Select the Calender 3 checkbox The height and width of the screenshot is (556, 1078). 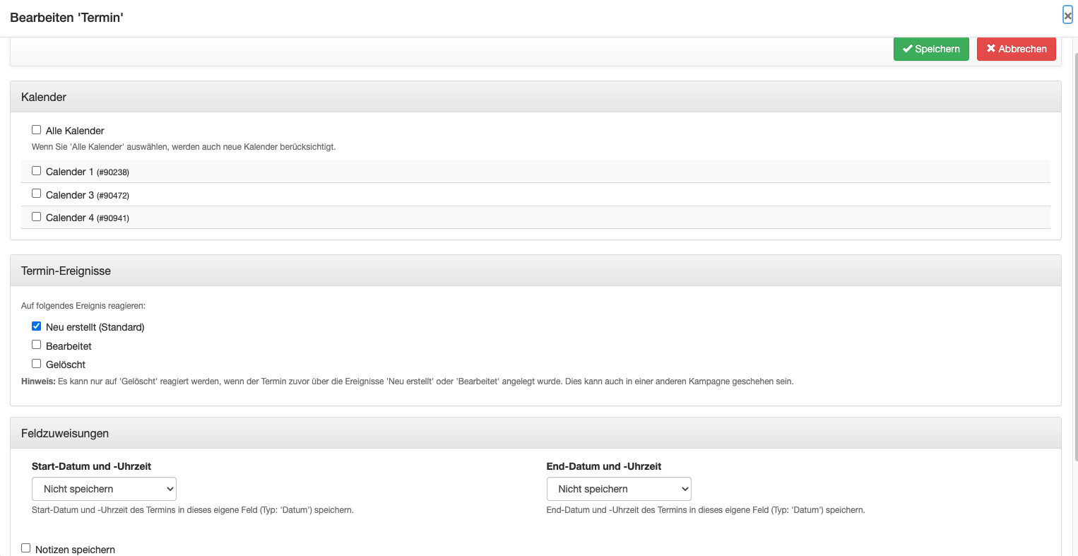coord(36,194)
